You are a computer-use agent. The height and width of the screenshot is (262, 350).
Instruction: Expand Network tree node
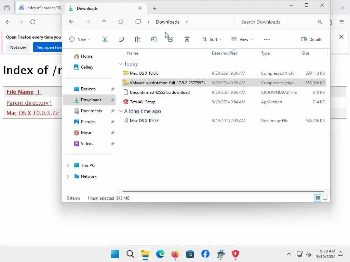pyautogui.click(x=68, y=176)
